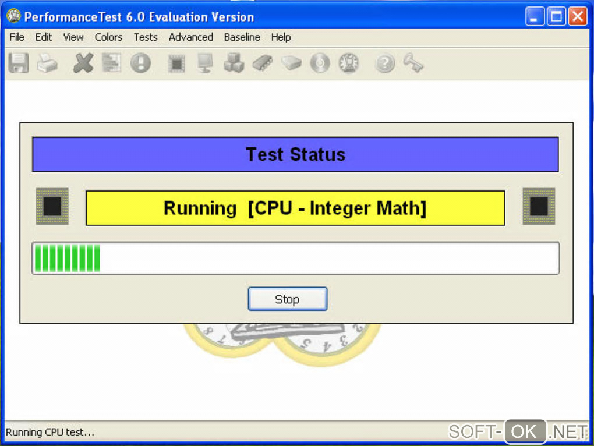Click the right CPU chip graphic
The height and width of the screenshot is (446, 594).
coord(539,206)
